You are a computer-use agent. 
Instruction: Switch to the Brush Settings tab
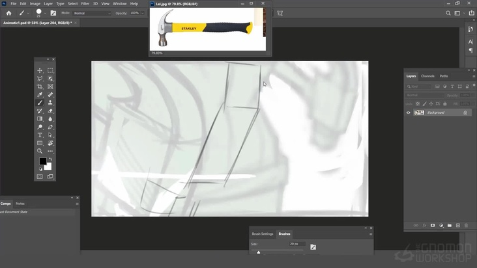(x=262, y=234)
